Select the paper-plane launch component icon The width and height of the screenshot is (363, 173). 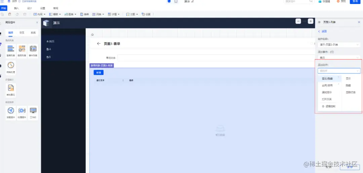(11, 110)
